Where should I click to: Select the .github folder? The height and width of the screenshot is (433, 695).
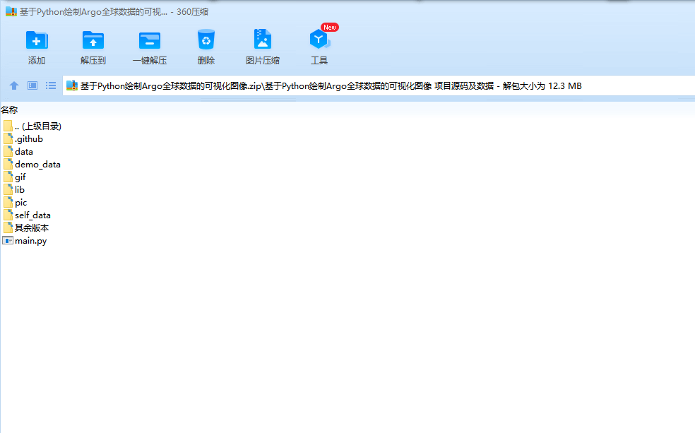23,139
